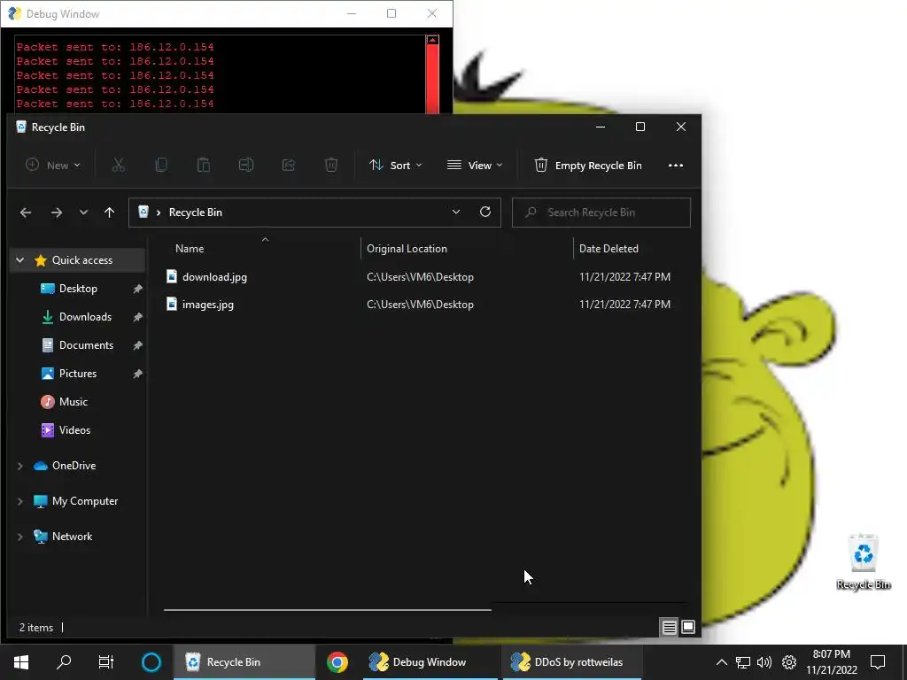Screen dimensions: 907x680
Task: Open the Sort dropdown menu
Action: point(396,166)
